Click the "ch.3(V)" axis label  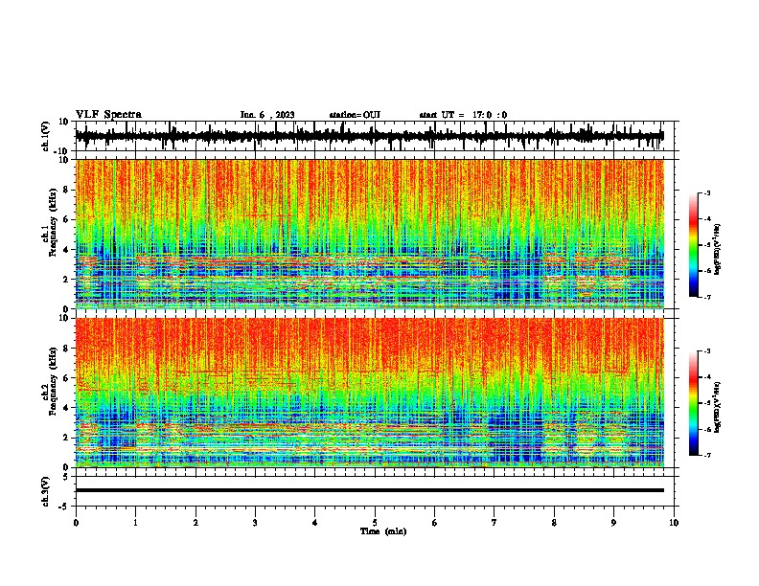coord(46,491)
